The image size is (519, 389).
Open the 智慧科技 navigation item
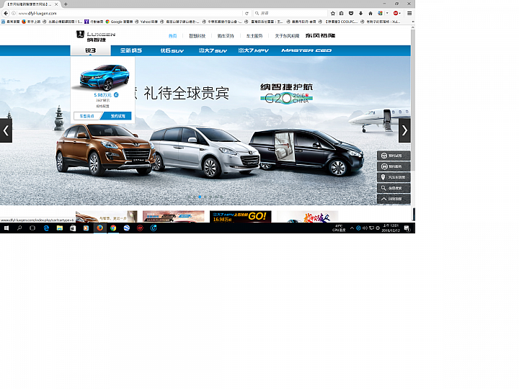click(198, 36)
